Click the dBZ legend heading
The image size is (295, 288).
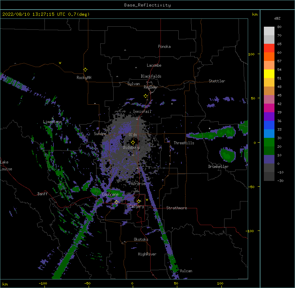277,18
